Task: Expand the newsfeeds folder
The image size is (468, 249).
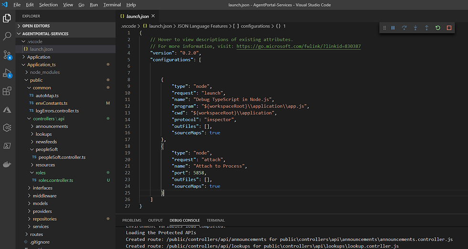Action: 66,142
